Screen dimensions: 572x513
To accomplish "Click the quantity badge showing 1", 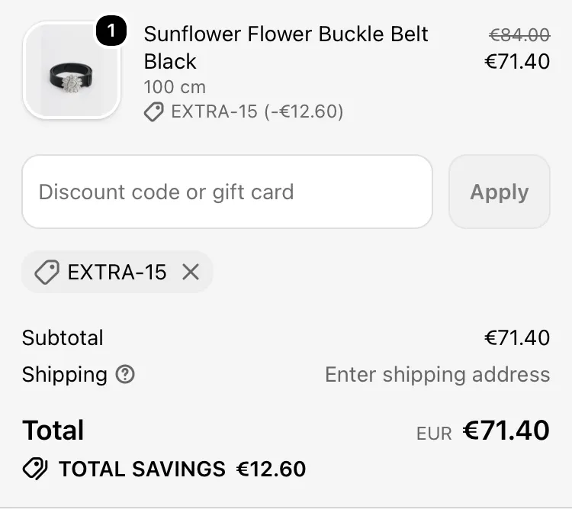I will [x=111, y=31].
